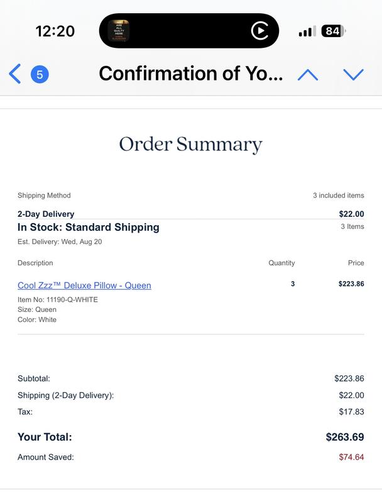Go to next message with down arrow
Viewport: 382px width, 503px height.
point(354,75)
